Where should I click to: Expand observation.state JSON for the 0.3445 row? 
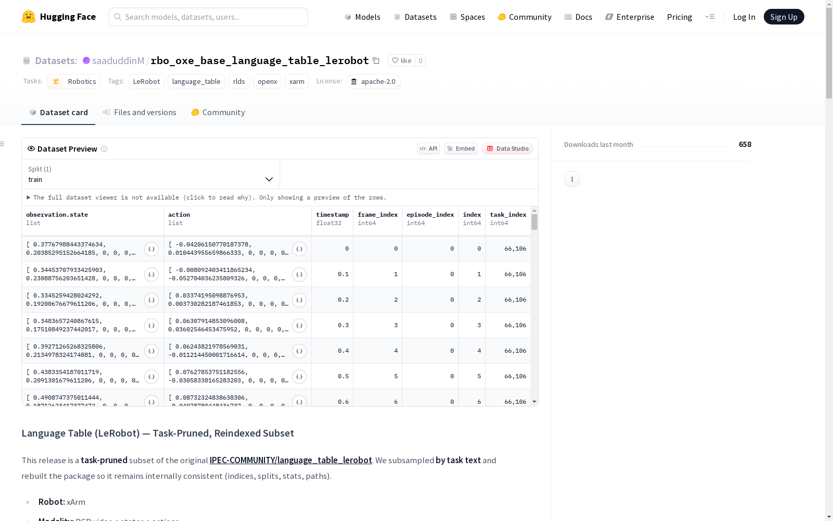[152, 275]
